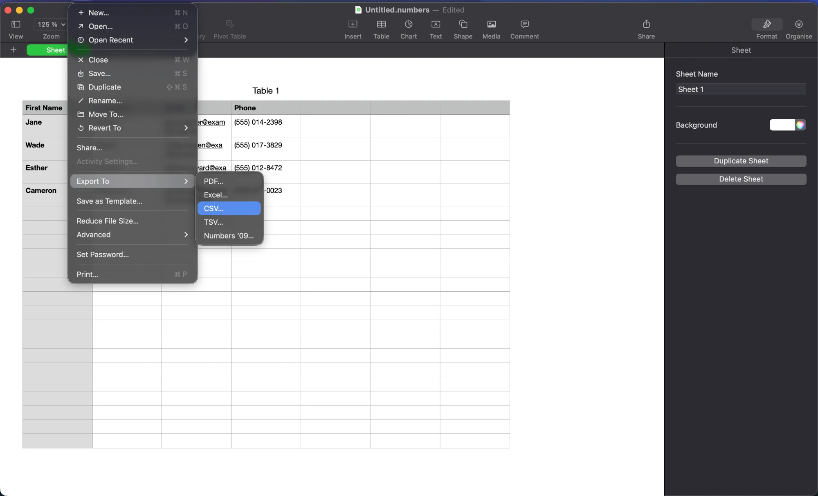Select the Esther cell
The height and width of the screenshot is (496, 818).
click(45, 172)
